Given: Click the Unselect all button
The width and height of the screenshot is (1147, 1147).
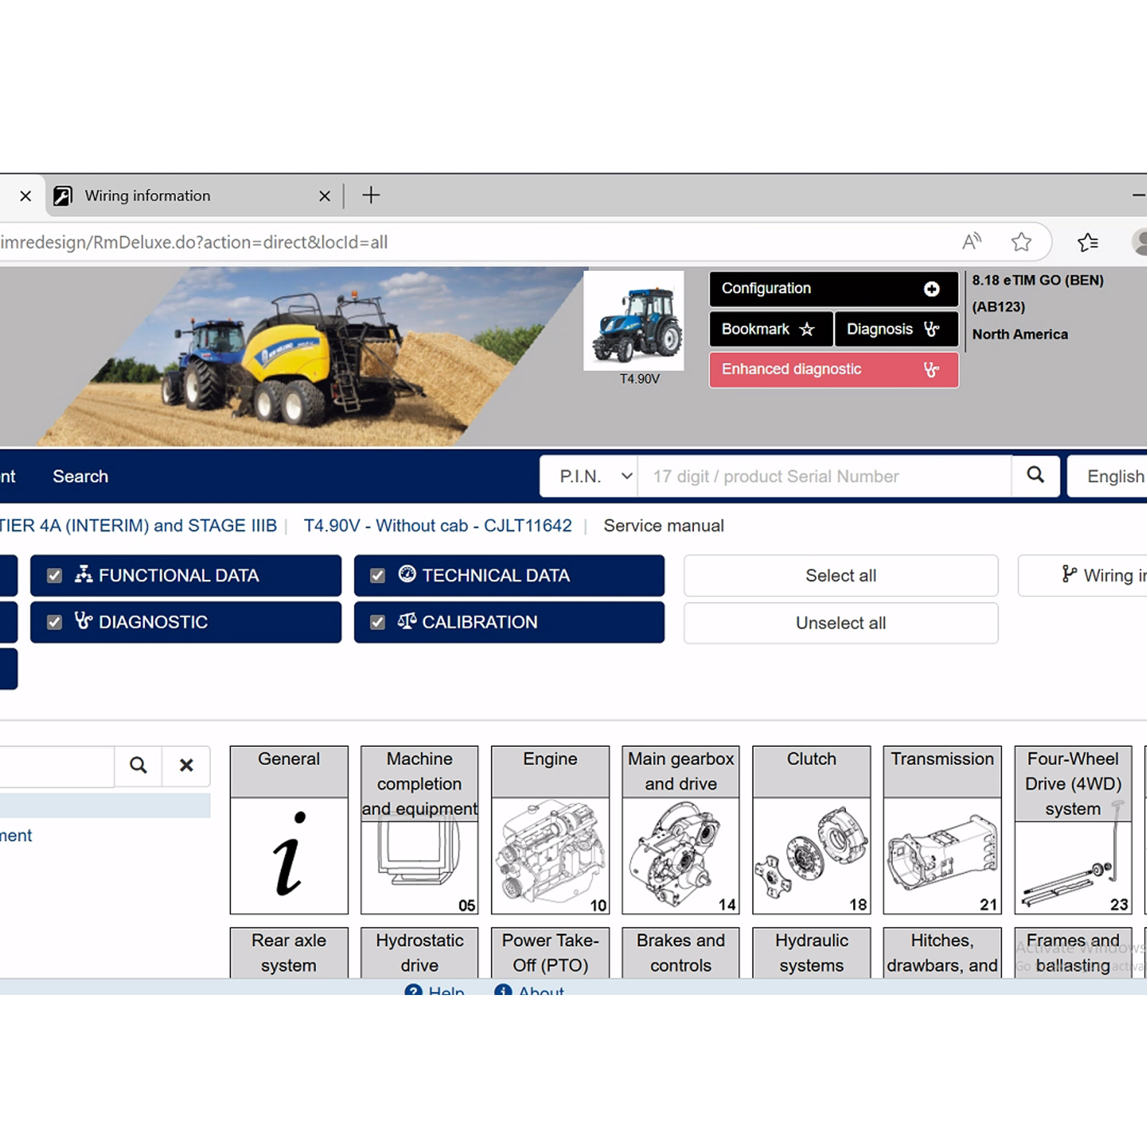Looking at the screenshot, I should [840, 623].
